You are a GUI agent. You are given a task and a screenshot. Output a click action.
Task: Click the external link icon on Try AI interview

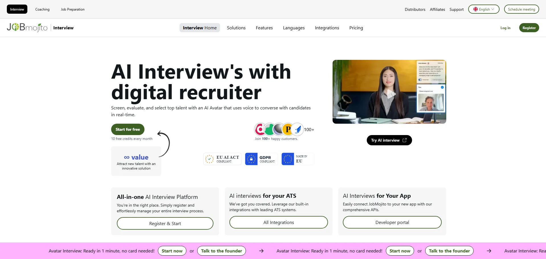pyautogui.click(x=404, y=140)
